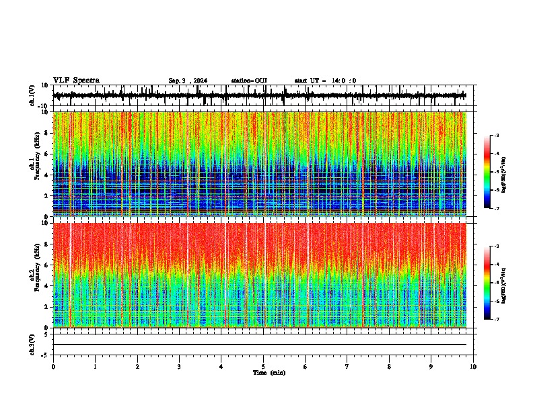Viewport: 533px width, 411px height.
Task: Click time axis tick label "1"
Action: click(95, 367)
